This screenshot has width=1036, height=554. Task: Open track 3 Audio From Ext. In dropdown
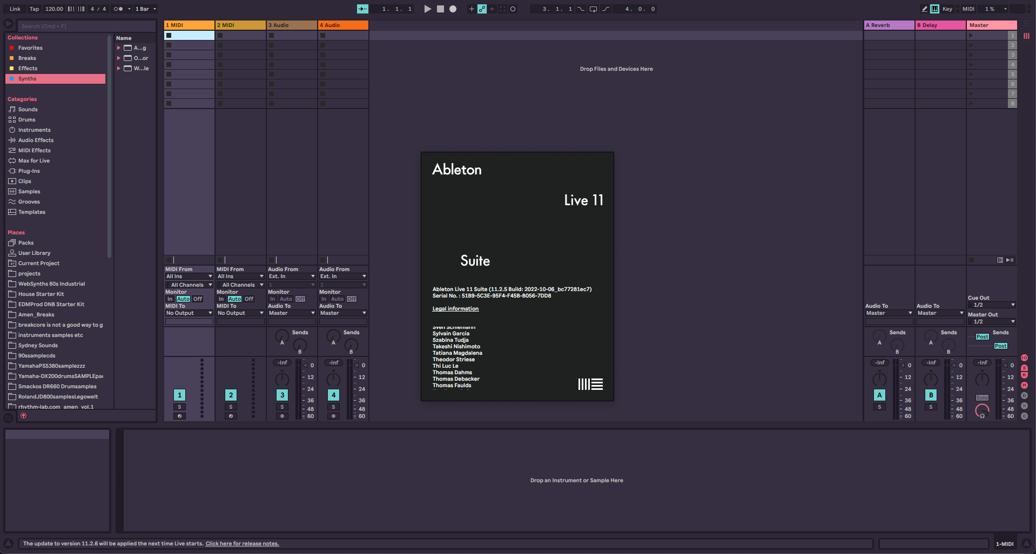coord(292,276)
